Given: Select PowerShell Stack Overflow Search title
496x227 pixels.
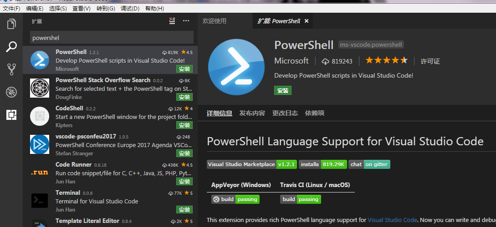Looking at the screenshot, I should [103, 80].
